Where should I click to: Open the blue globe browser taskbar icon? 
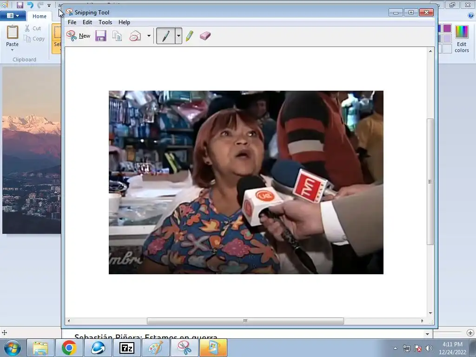pos(98,348)
